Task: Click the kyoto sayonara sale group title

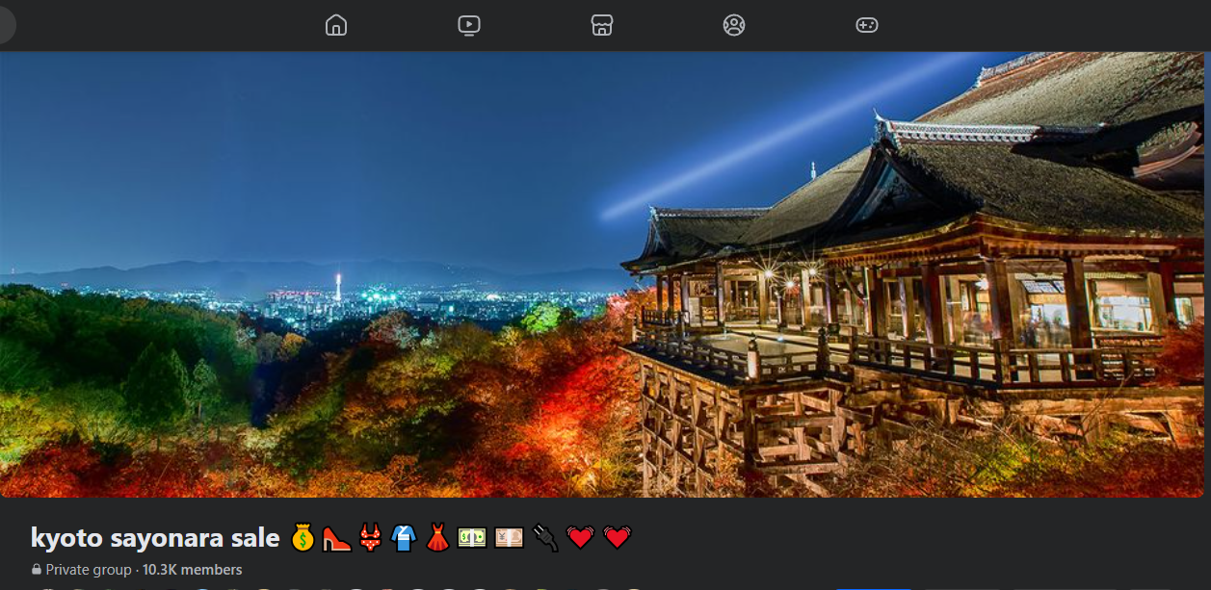Action: click(x=155, y=537)
